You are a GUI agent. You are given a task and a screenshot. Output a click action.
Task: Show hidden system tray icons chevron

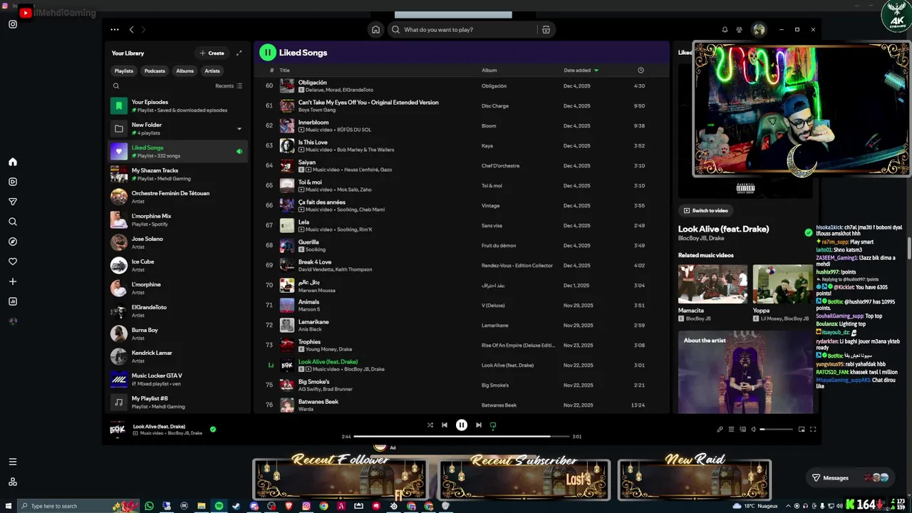pyautogui.click(x=789, y=506)
